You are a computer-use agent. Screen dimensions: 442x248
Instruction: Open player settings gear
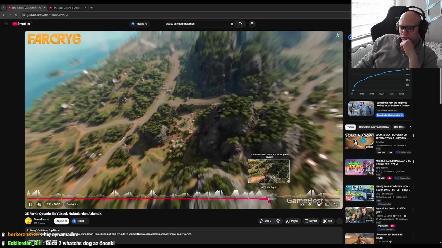pyautogui.click(x=319, y=204)
